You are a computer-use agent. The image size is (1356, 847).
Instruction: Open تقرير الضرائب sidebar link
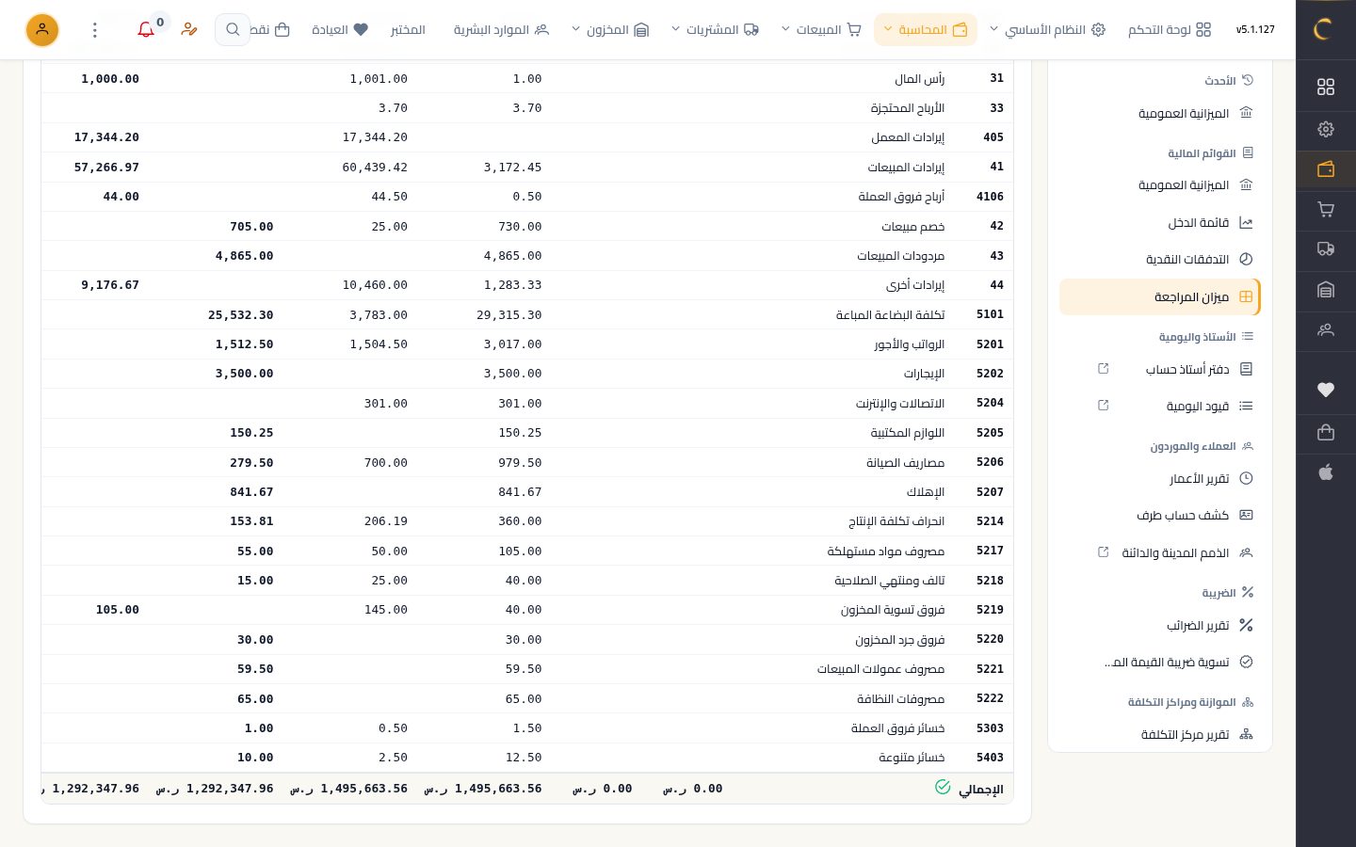1160,626
